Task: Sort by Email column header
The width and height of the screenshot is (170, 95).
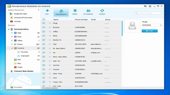Action: (93, 20)
